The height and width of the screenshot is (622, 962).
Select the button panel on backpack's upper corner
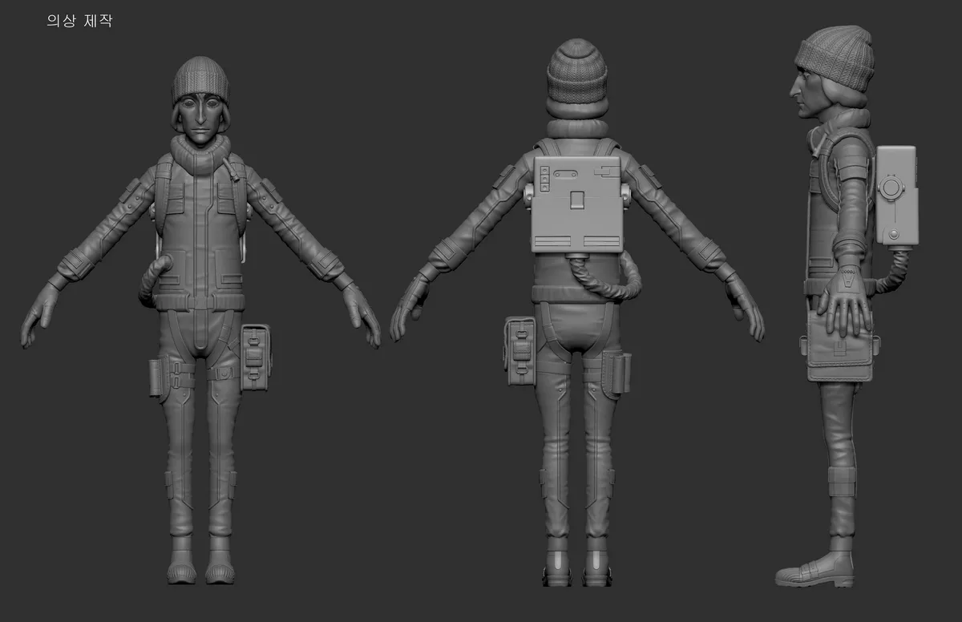click(545, 178)
